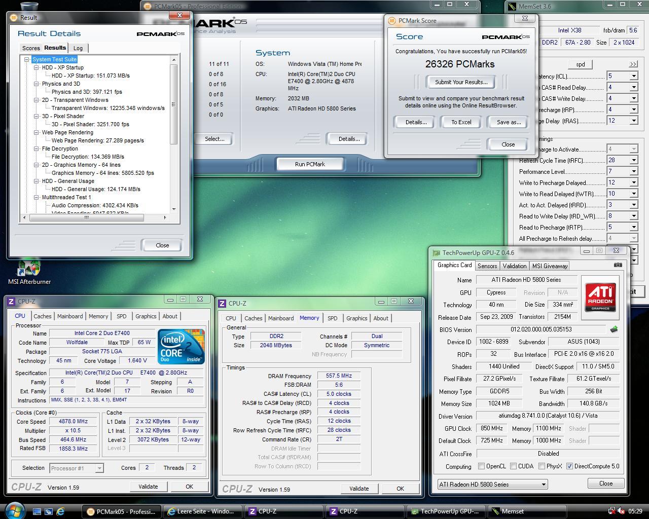Switch to the Scores tab in Result window
This screenshot has height=519, width=649.
coord(31,48)
